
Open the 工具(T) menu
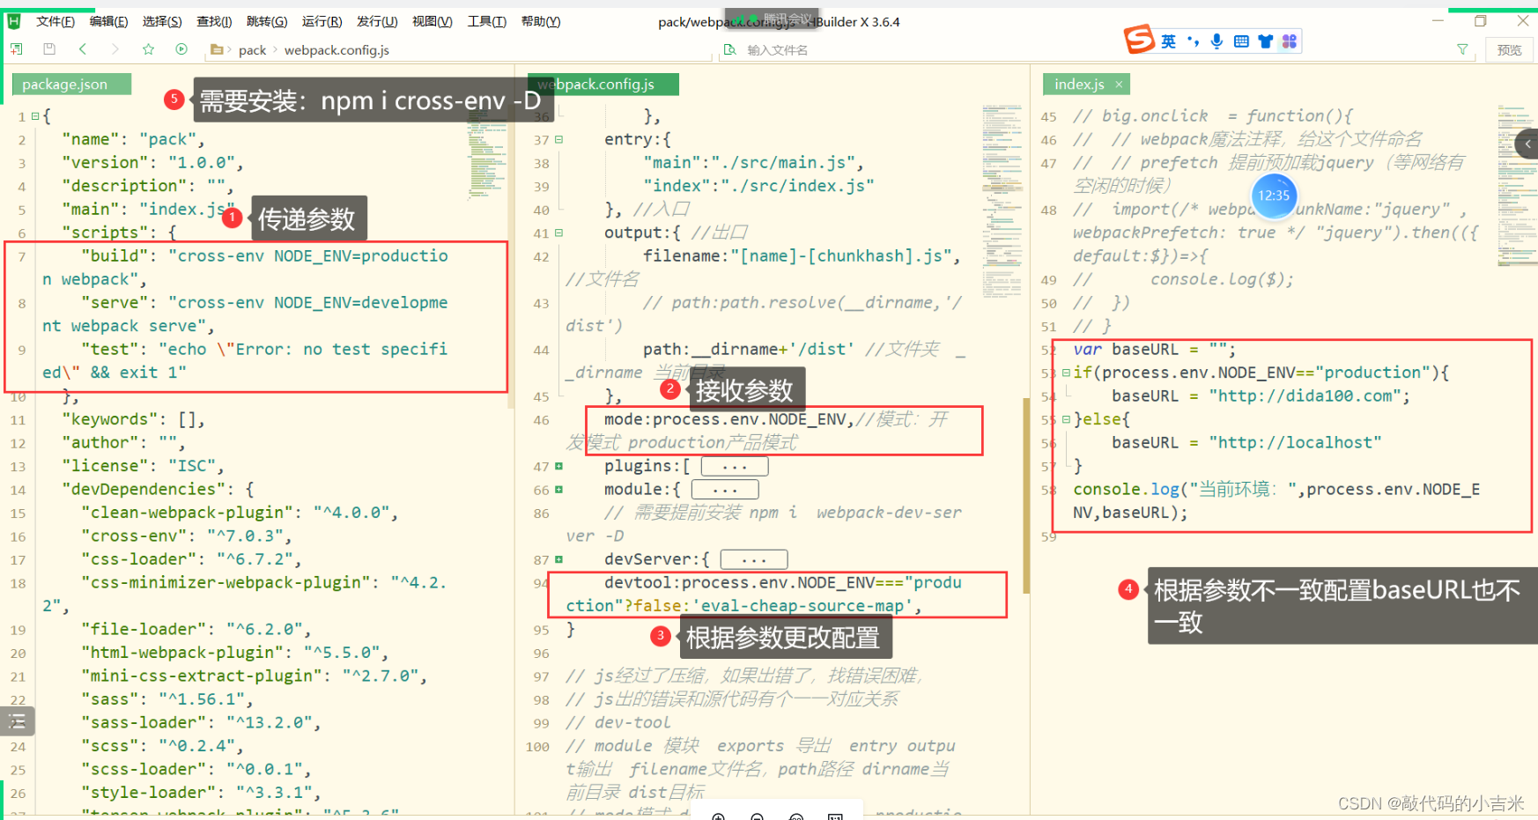pyautogui.click(x=486, y=21)
